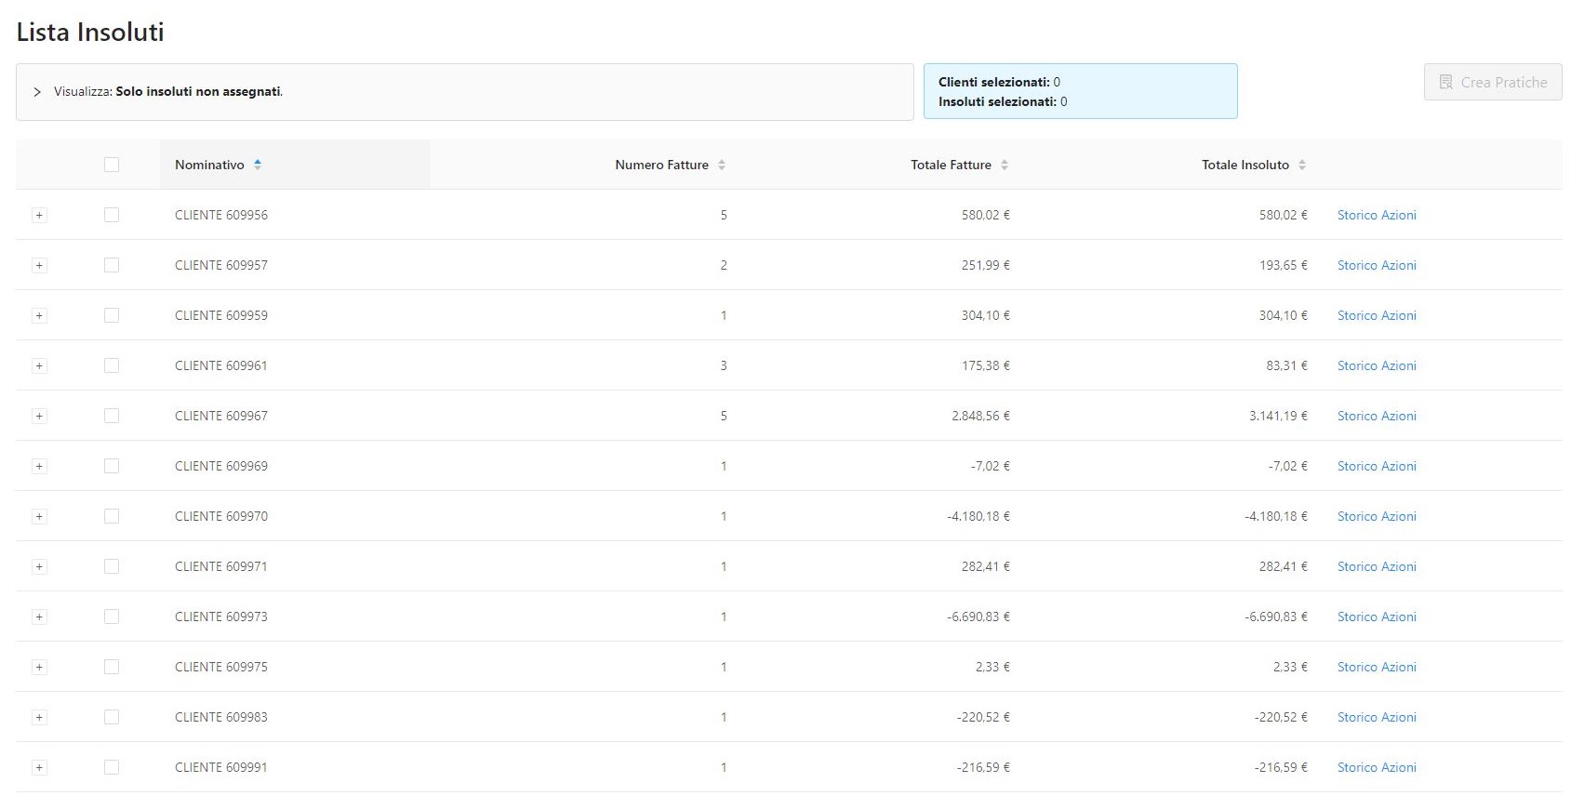This screenshot has height=809, width=1584.
Task: Open Storico Azioni for CLIENTE 609969
Action: (x=1377, y=466)
